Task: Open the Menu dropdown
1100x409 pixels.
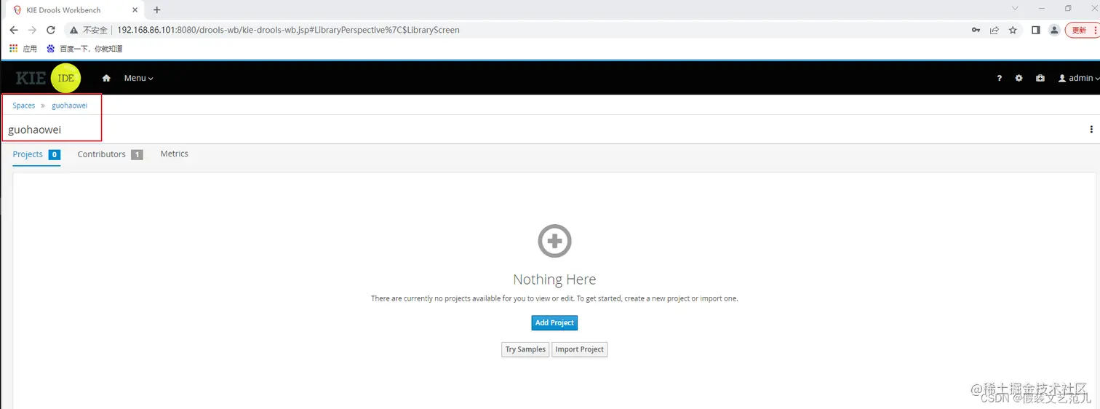Action: 138,78
